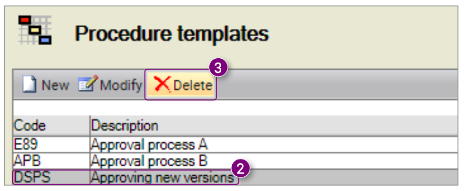Image resolution: width=464 pixels, height=191 pixels.
Task: Click the divider between Code and Description headers
Action: click(90, 126)
